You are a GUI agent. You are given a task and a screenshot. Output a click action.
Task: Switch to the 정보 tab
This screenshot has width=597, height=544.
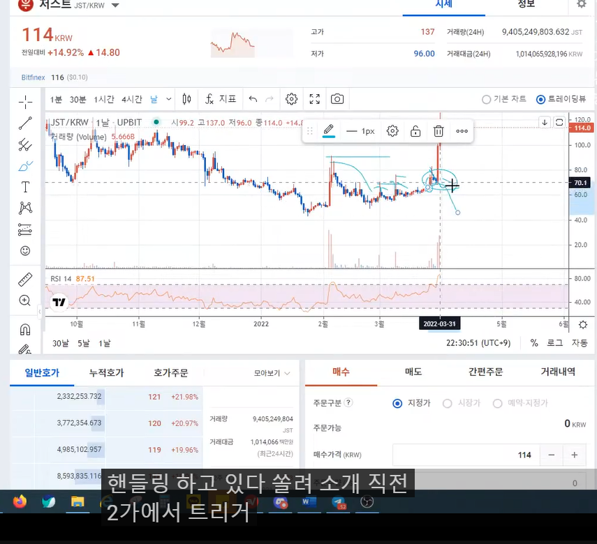[x=526, y=5]
